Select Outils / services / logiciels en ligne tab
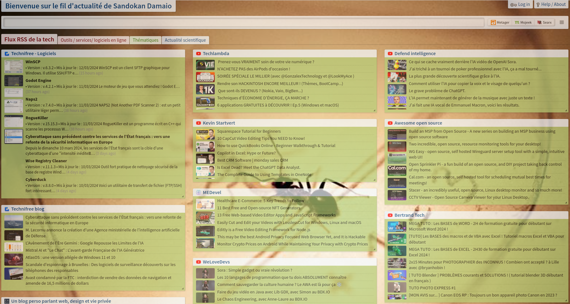 pyautogui.click(x=93, y=40)
